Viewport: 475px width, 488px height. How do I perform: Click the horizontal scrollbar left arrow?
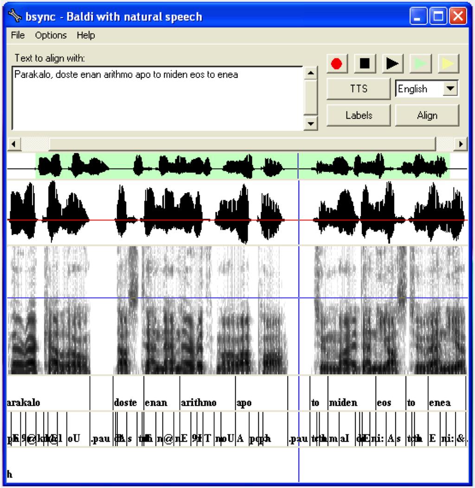[14, 144]
